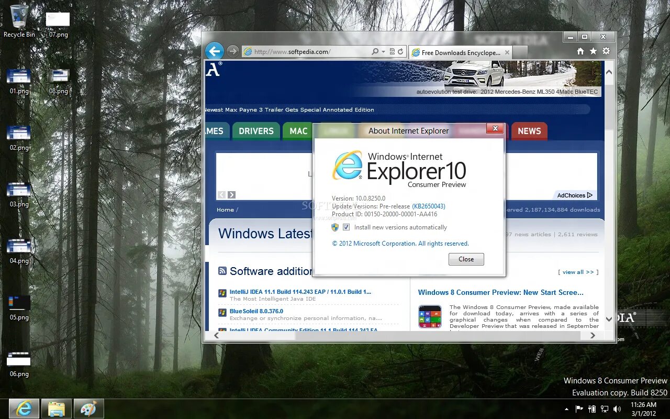Click the Windows 8 Start Screen thumbnail
The image size is (670, 419).
[430, 316]
